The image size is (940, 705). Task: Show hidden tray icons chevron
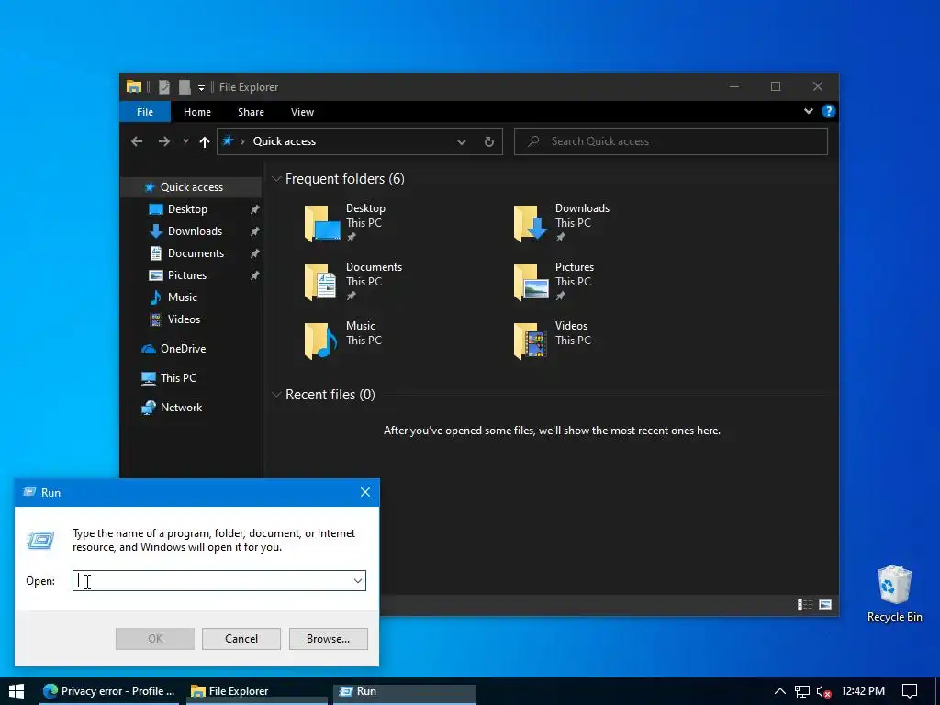point(779,691)
